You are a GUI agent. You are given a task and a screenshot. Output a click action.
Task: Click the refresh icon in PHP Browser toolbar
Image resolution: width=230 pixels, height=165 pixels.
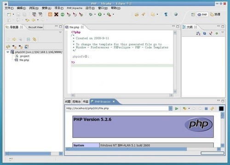pos(212,109)
